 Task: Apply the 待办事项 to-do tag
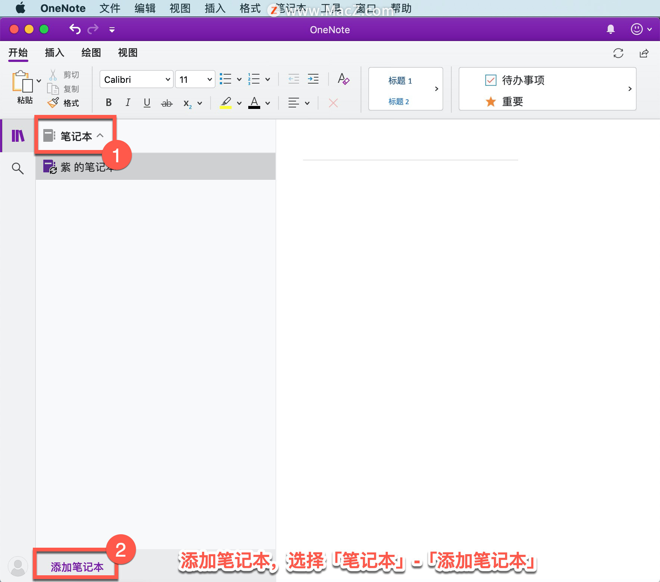(x=515, y=80)
